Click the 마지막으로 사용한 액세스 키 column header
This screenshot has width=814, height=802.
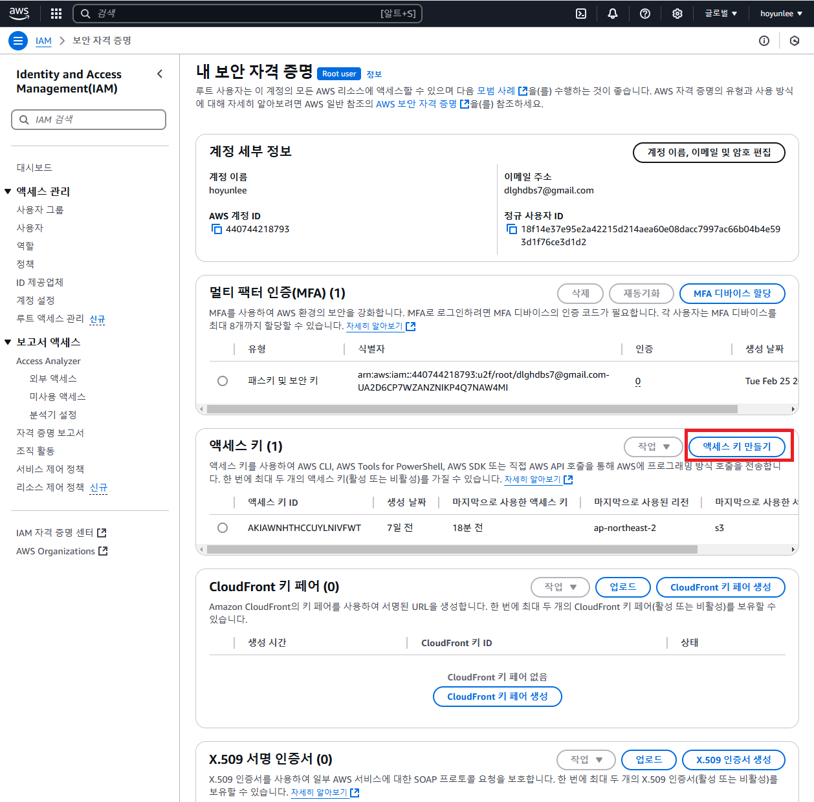(x=510, y=503)
